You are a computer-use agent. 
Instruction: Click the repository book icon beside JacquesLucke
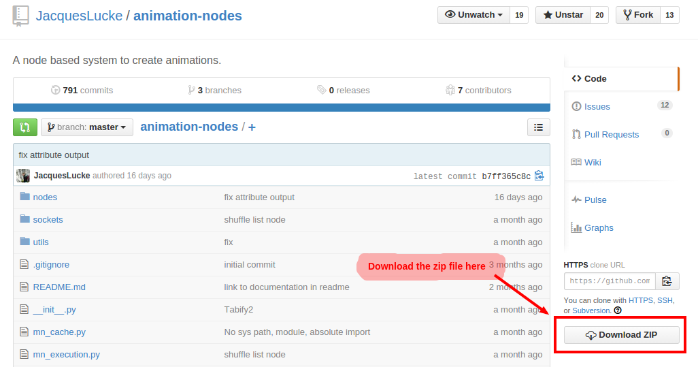point(20,16)
